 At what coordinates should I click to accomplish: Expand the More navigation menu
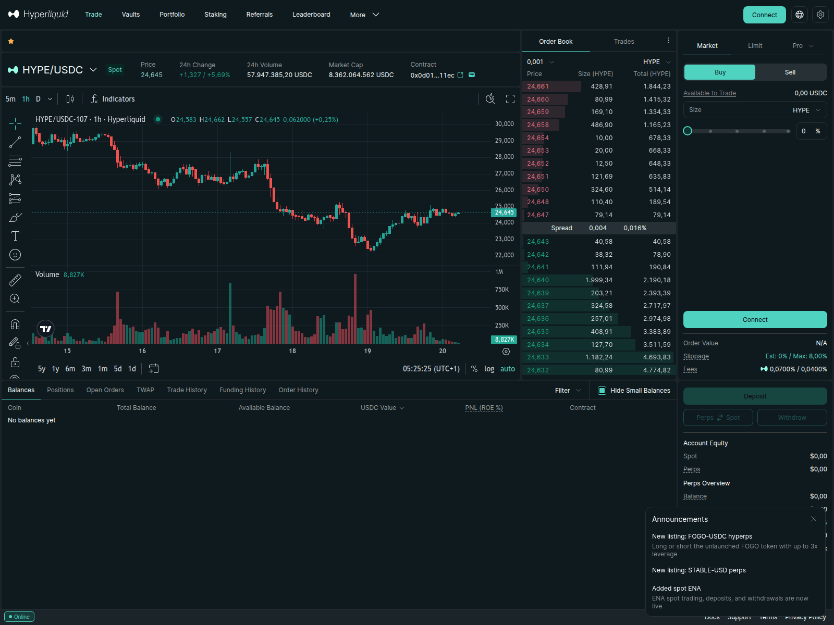(364, 15)
